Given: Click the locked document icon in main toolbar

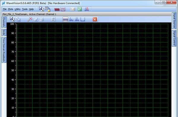Looking at the screenshot, I should [48, 9].
